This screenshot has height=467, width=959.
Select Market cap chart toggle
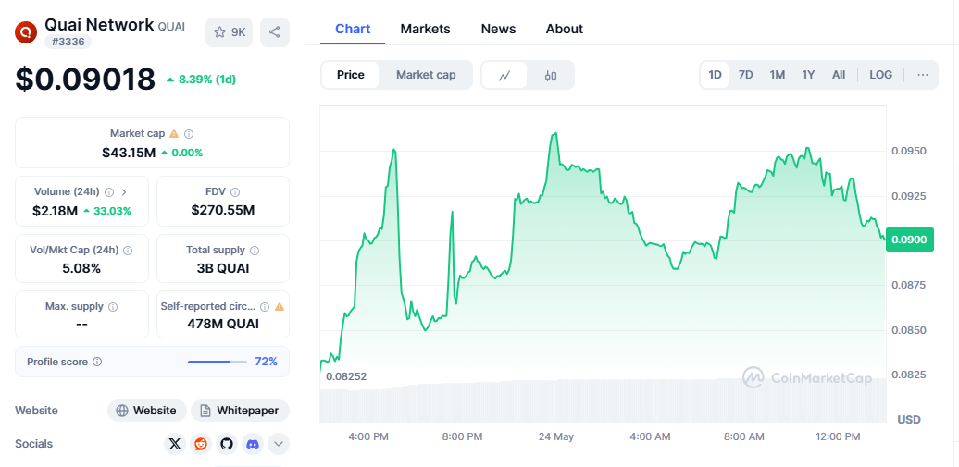click(x=426, y=75)
